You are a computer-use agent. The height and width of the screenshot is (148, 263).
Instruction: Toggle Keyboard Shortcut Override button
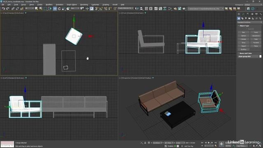92,8
